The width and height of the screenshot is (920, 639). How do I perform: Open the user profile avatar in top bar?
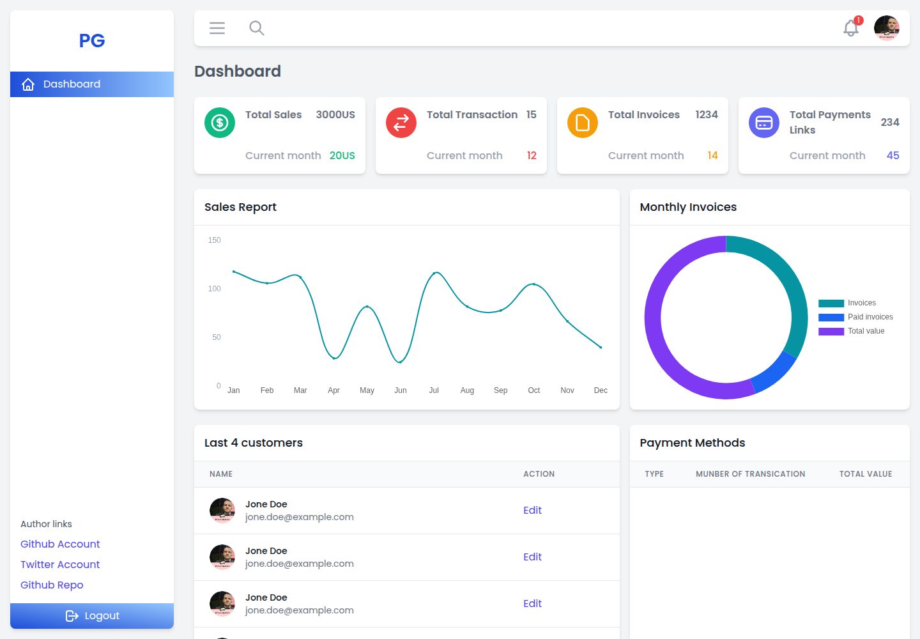coord(887,28)
